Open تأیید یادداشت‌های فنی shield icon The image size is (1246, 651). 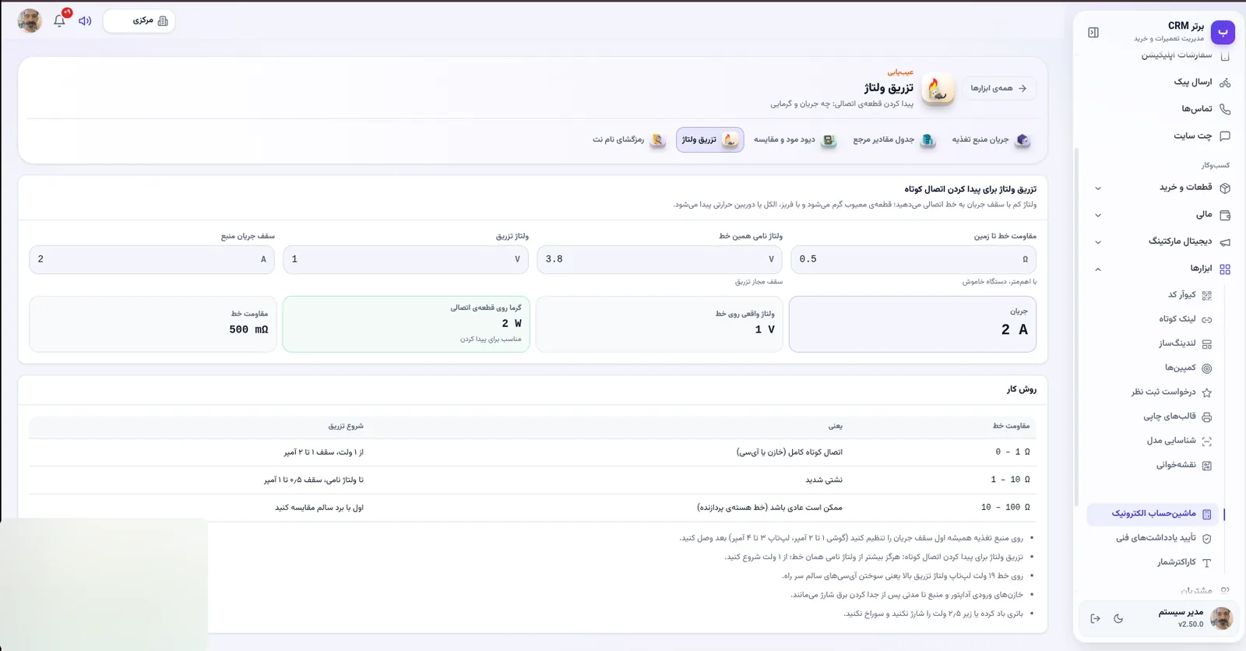click(x=1207, y=539)
